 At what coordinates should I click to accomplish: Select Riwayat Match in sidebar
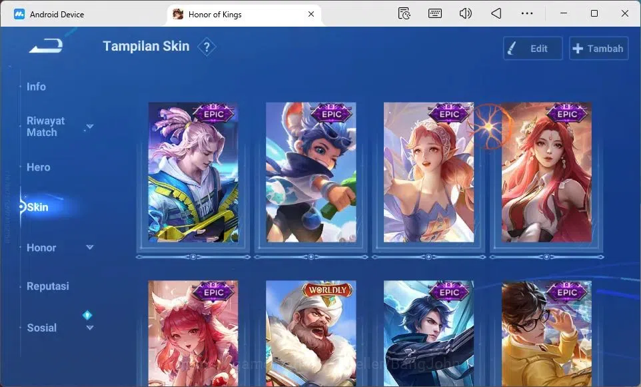(45, 127)
